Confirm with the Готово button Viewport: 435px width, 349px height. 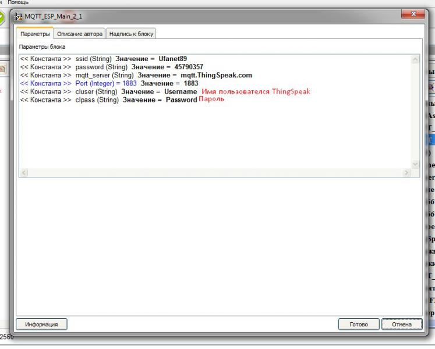coord(359,326)
